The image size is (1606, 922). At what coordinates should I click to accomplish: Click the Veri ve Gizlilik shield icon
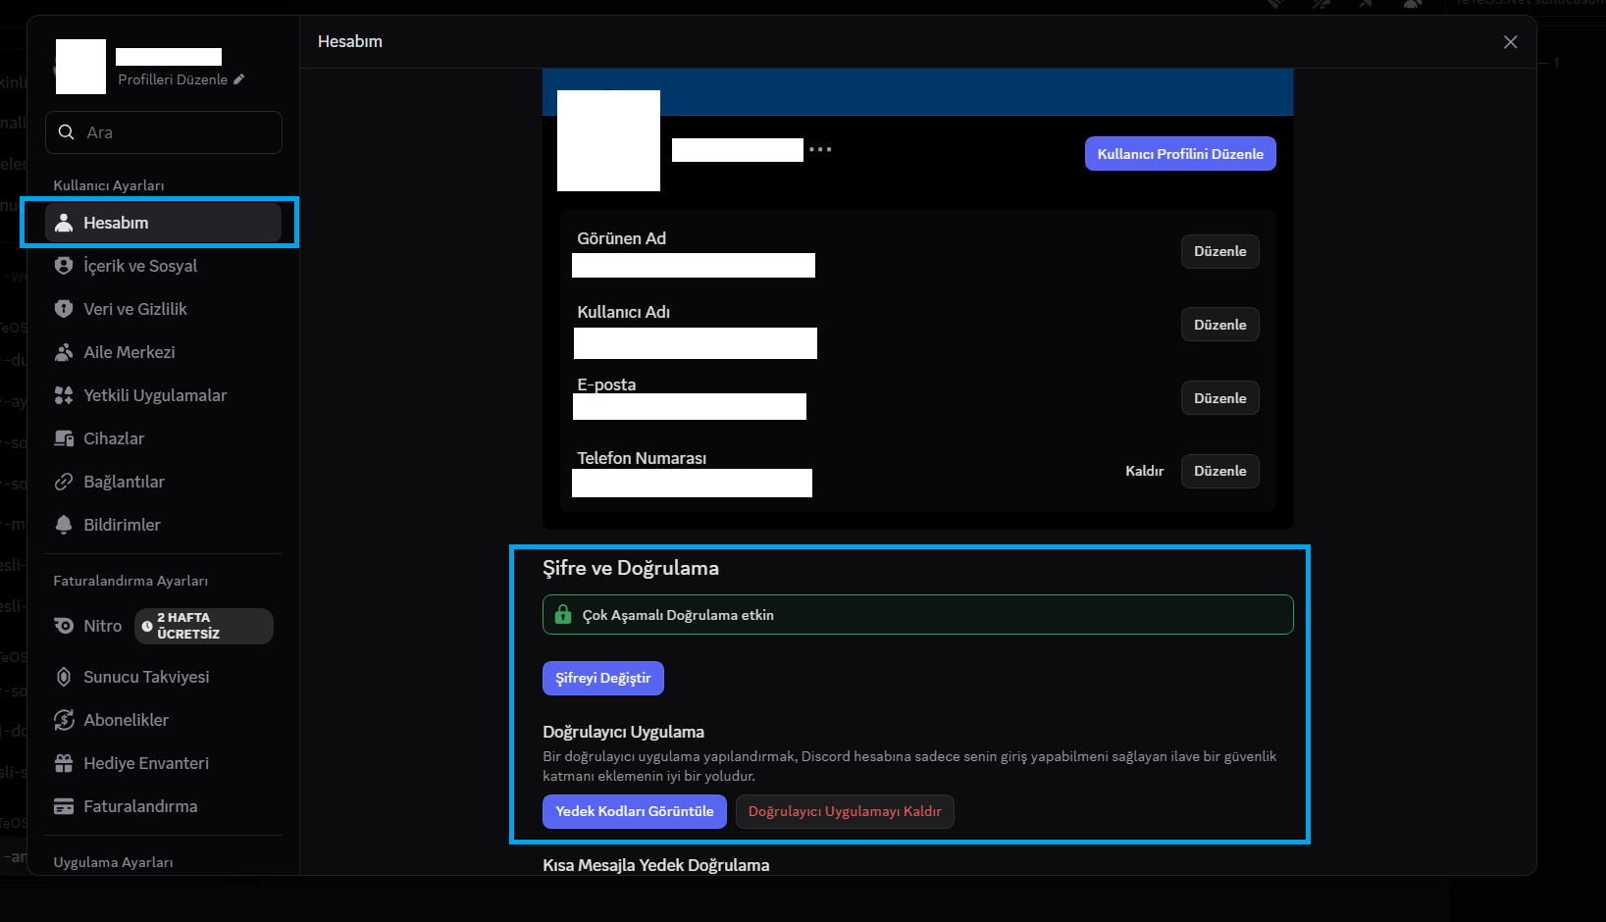(64, 309)
